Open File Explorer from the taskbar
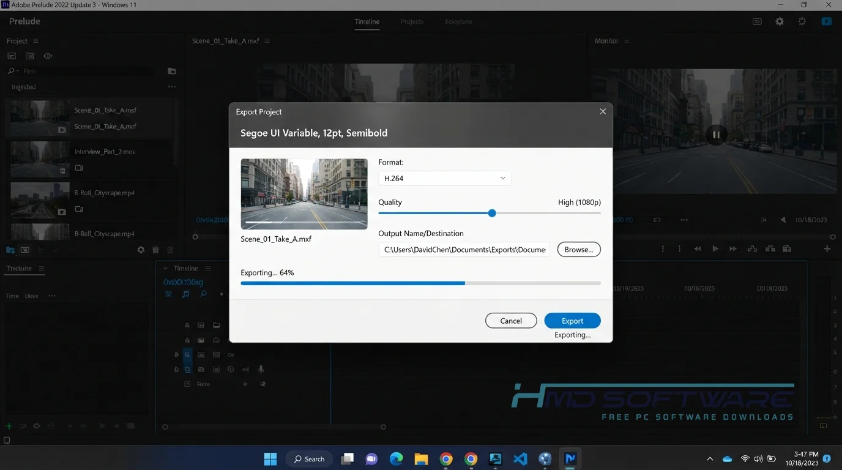This screenshot has height=470, width=842. pyautogui.click(x=421, y=458)
